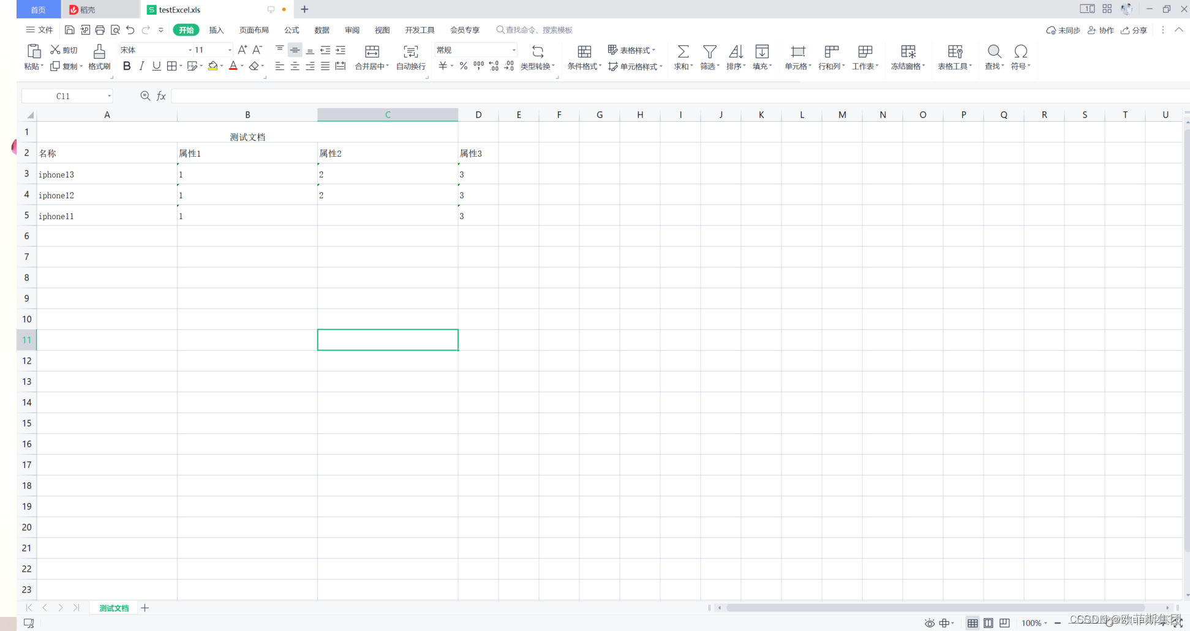Click the horizontal scrollbar thumb

pos(935,608)
